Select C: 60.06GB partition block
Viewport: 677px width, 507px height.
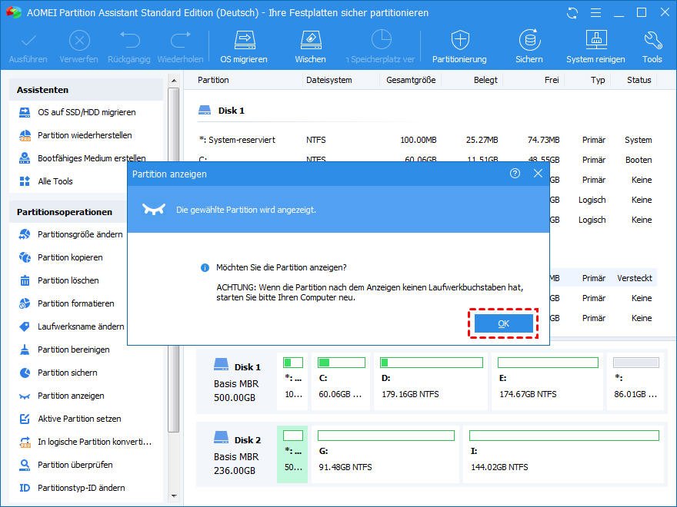pos(341,382)
